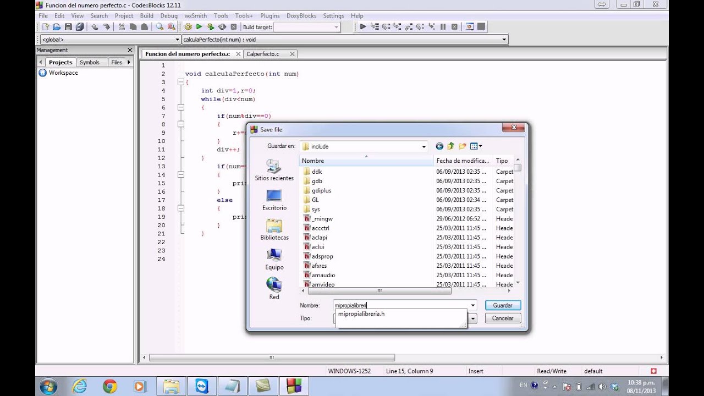Image resolution: width=704 pixels, height=396 pixels.
Task: Click the Build gear icon
Action: pyautogui.click(x=188, y=27)
